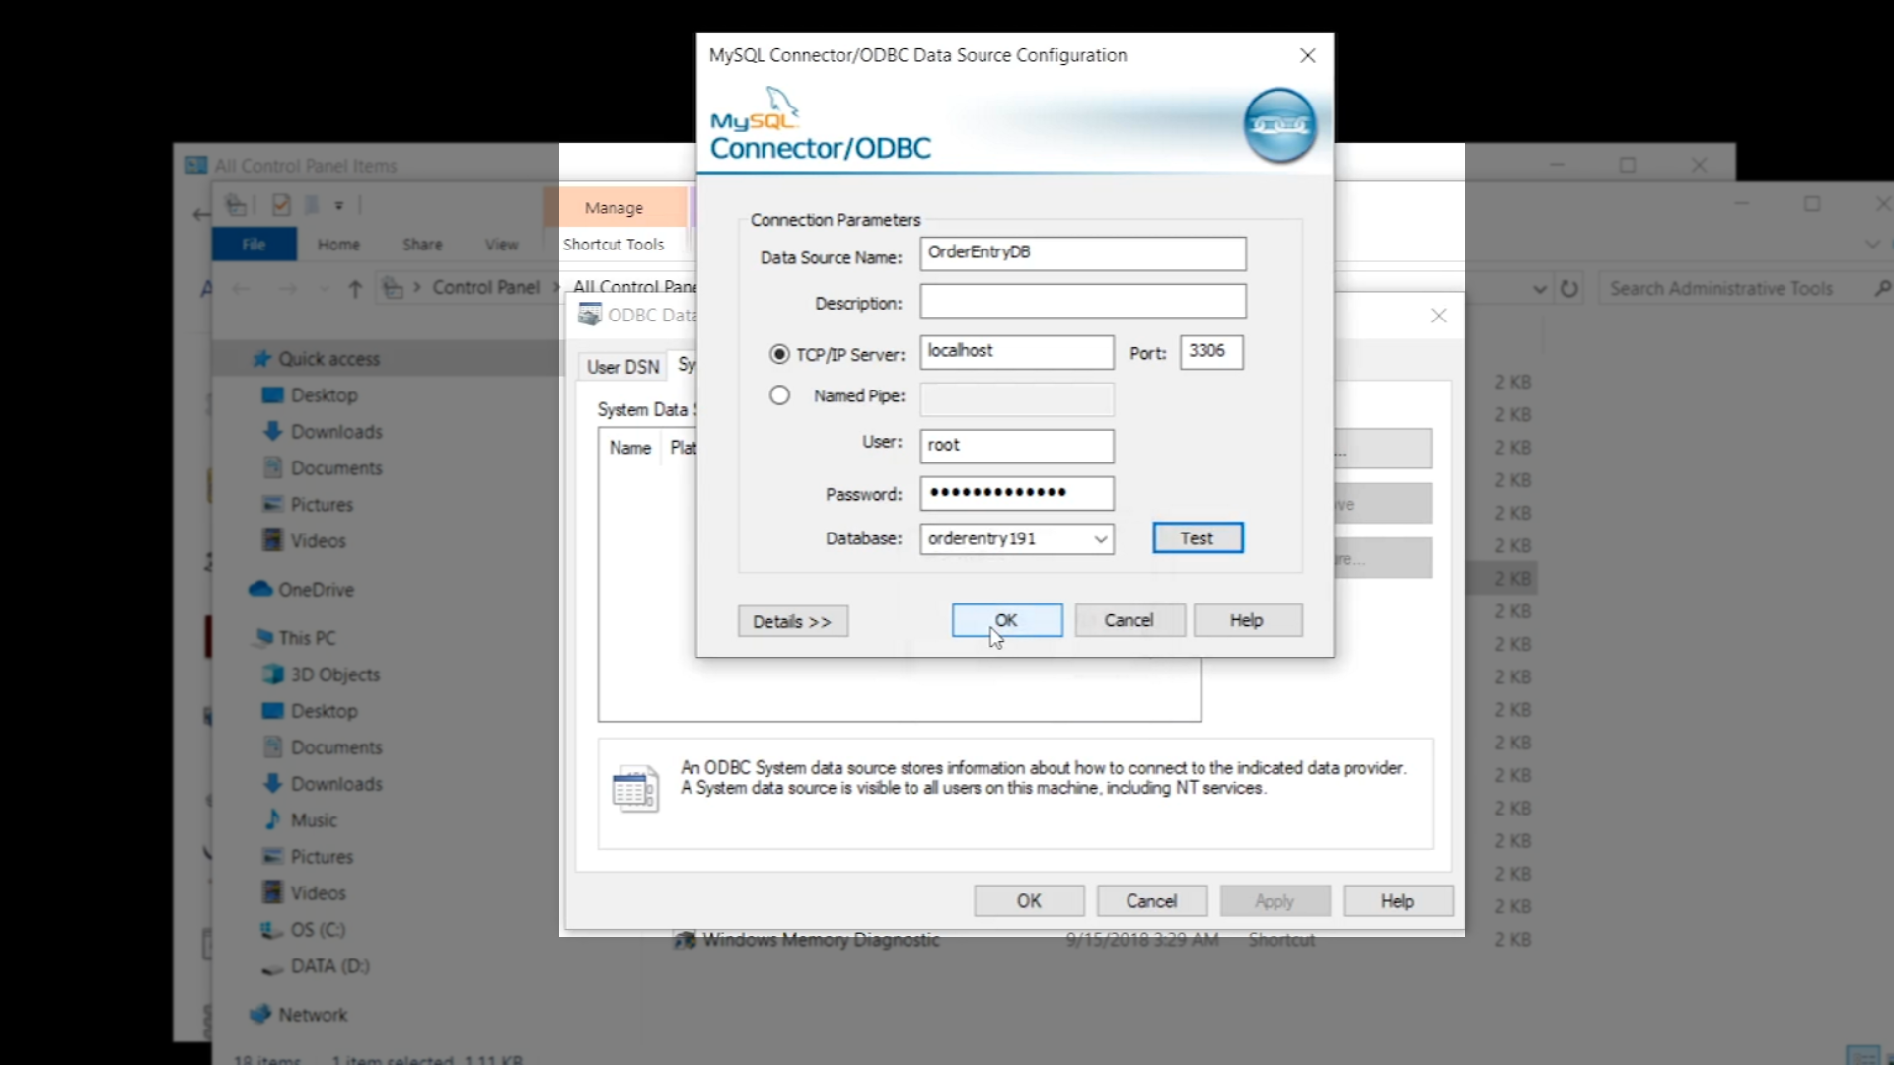Viewport: 1894px width, 1065px height.
Task: Expand the address bar history dropdown arrow
Action: [1539, 289]
